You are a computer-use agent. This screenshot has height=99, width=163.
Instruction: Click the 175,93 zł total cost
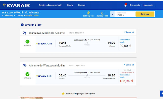[120, 15]
